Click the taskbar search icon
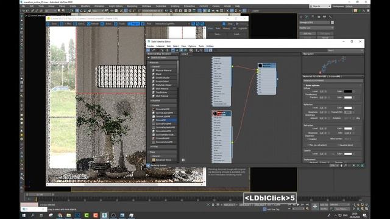The image size is (390, 219). (x=32, y=215)
